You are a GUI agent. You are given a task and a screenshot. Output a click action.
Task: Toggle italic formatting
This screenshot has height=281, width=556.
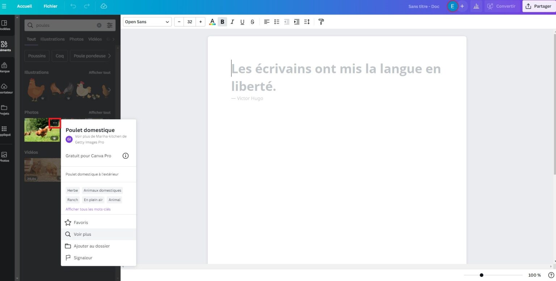pos(232,22)
